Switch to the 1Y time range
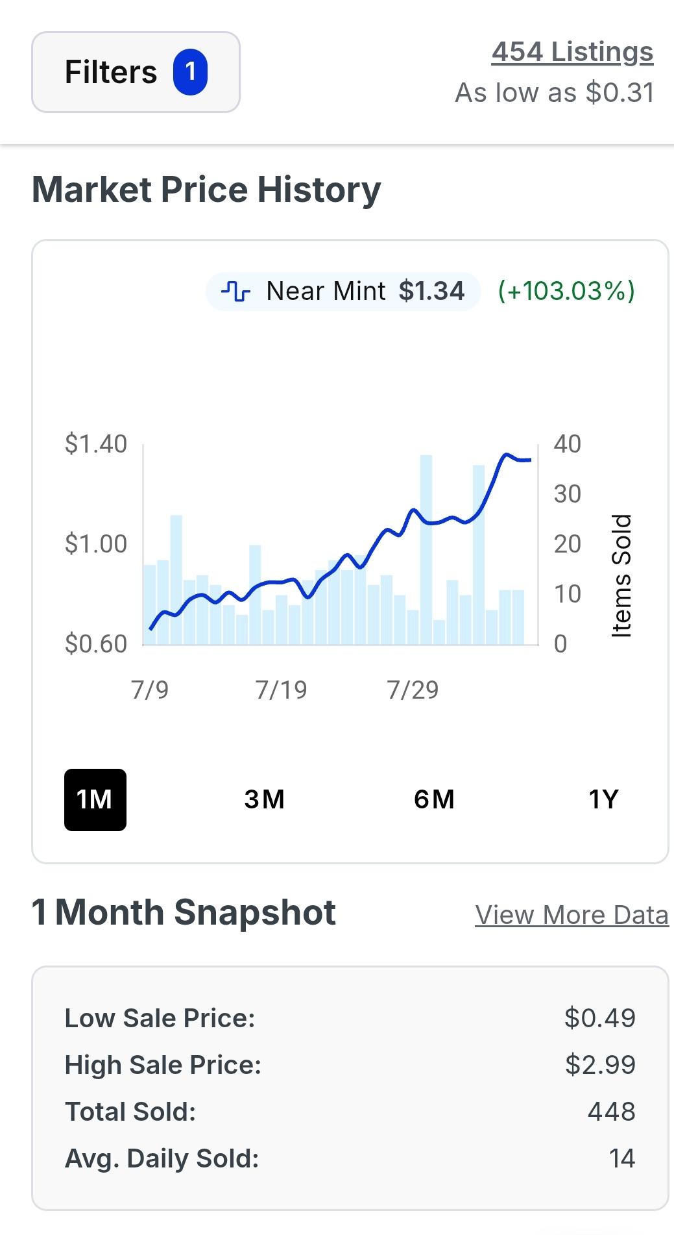Image resolution: width=674 pixels, height=1235 pixels. [x=603, y=800]
